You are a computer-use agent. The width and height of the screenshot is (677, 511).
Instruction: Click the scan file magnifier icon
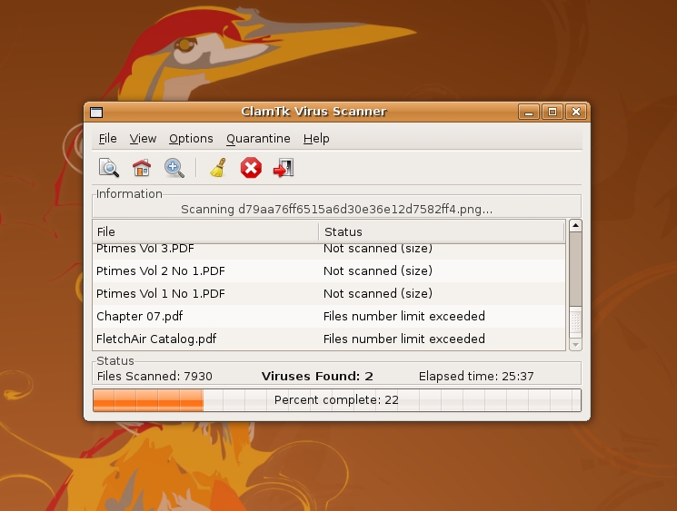click(x=109, y=168)
